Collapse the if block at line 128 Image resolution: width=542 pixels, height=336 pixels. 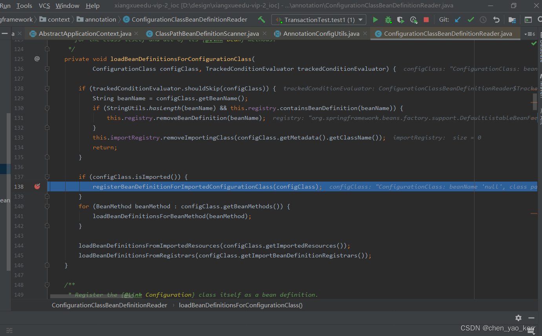tap(47, 88)
